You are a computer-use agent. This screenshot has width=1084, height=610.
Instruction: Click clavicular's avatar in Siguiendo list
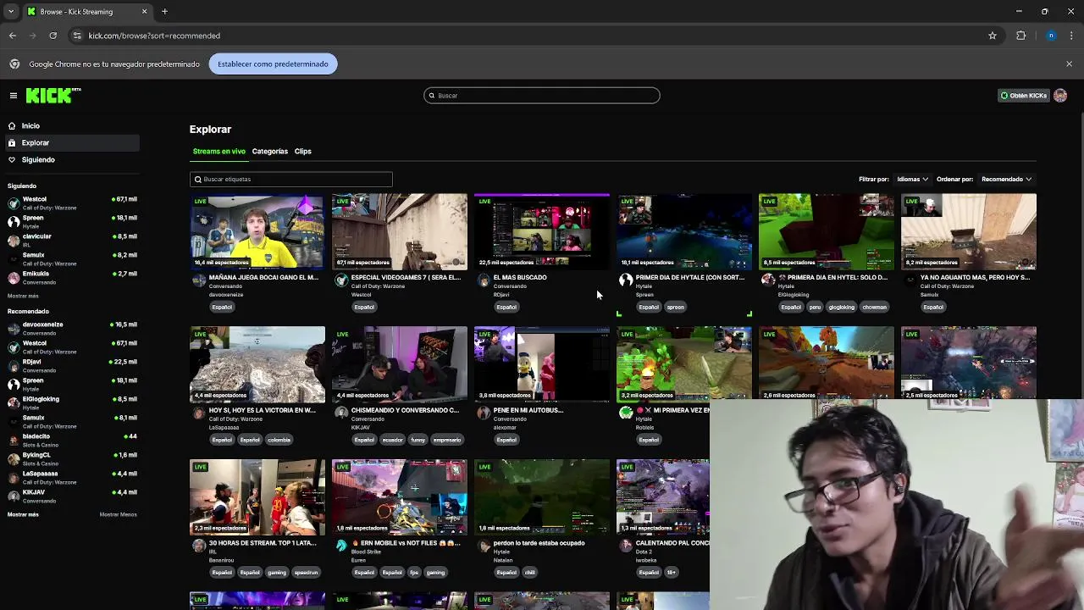[14, 240]
